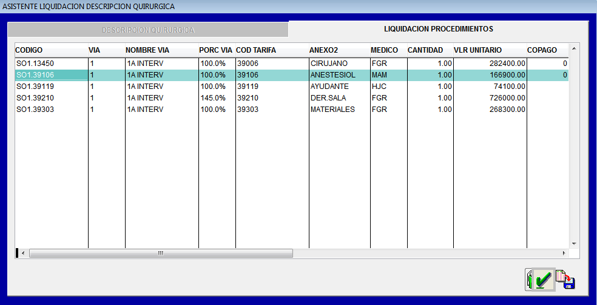The height and width of the screenshot is (305, 597).
Task: Click the table's vertical scrollbar down arrow
Action: tap(574, 244)
